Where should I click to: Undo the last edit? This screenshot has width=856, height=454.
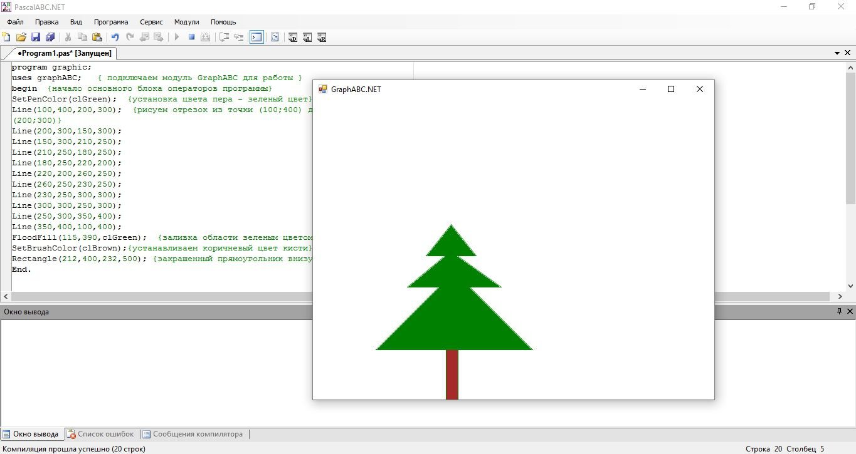click(x=115, y=38)
